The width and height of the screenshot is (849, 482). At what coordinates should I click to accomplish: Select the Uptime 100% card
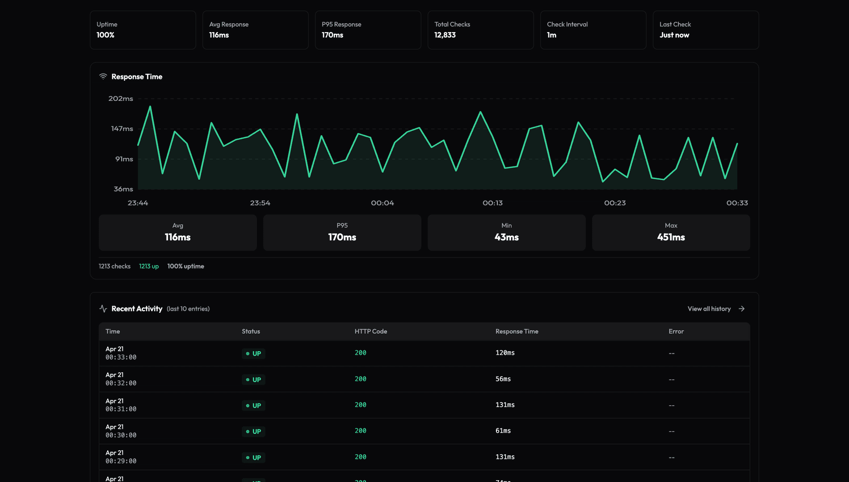(143, 30)
